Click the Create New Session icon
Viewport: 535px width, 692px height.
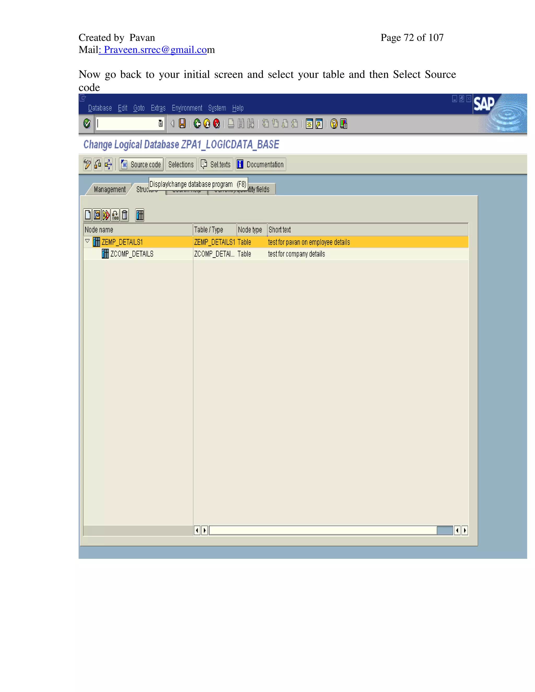pos(309,124)
